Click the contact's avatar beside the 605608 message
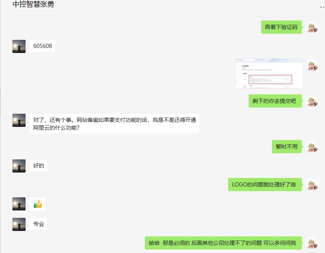This screenshot has width=325, height=253. (19, 46)
